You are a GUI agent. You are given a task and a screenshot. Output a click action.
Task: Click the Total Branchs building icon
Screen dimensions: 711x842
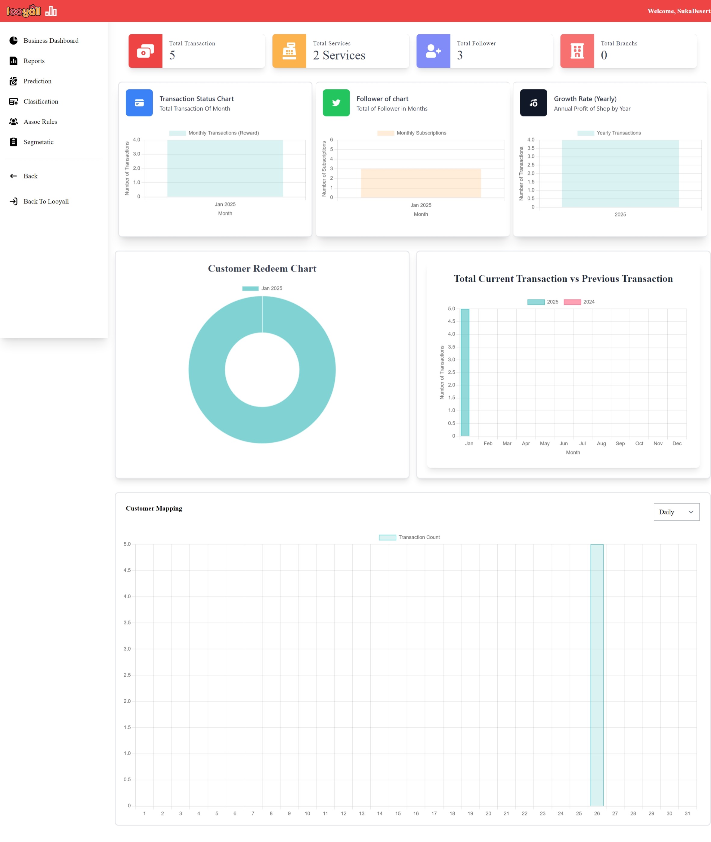(x=577, y=51)
